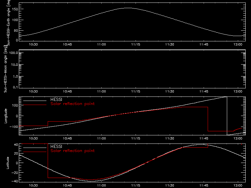251x188 pixels.
Task: Click 11:15 time label under Earth angle plot
Action: click(136, 44)
